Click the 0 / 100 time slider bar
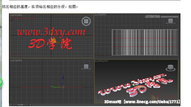Image resolution: width=191 pixels, height=107 pixels. click(21, 105)
